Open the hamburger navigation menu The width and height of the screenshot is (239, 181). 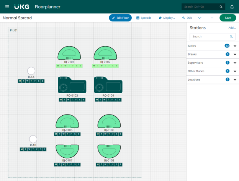[7, 7]
